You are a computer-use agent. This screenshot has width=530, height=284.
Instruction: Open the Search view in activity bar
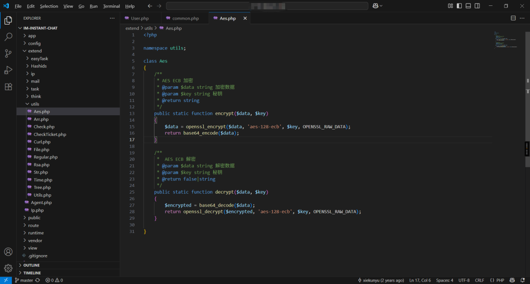(8, 37)
